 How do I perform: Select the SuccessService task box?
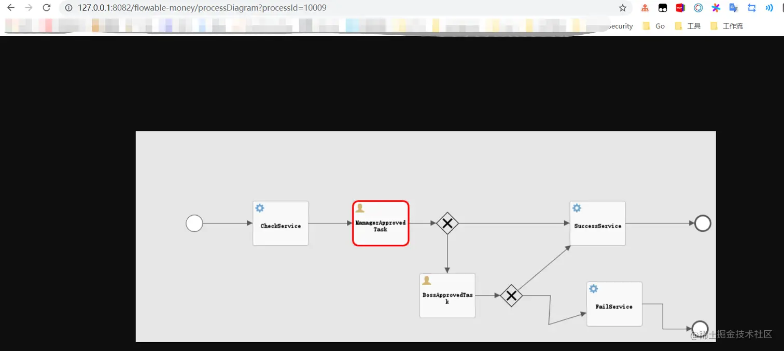click(x=597, y=223)
